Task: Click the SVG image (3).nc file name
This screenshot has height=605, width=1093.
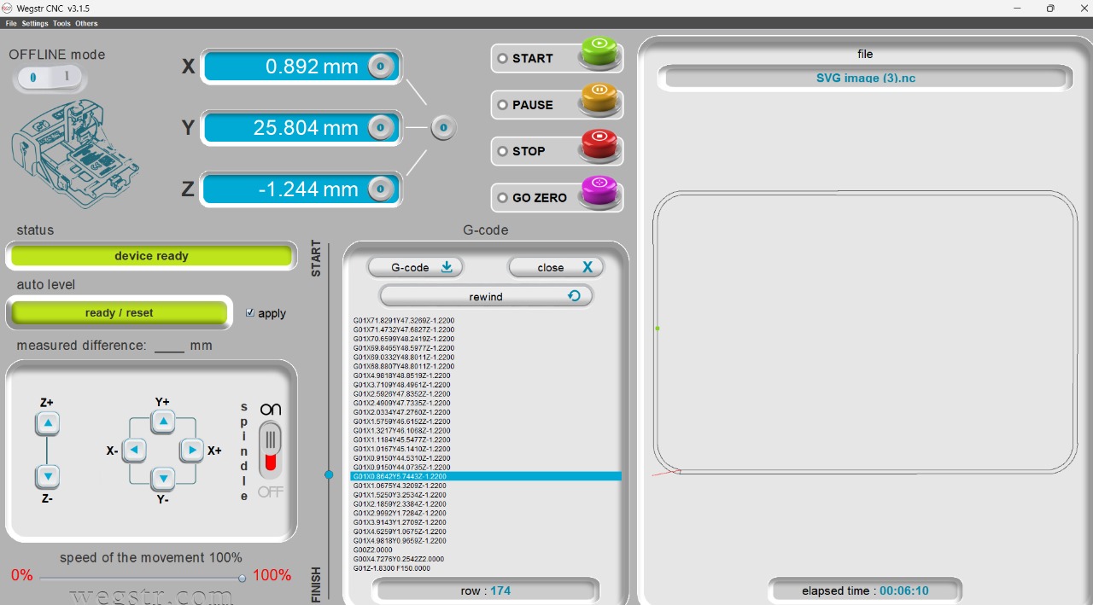Action: coord(866,78)
